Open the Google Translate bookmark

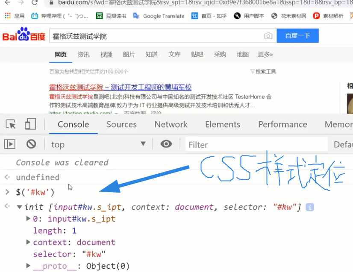159,16
